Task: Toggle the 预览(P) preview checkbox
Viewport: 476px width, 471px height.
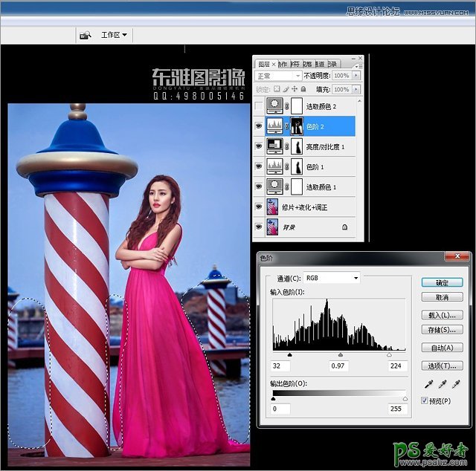Action: pos(425,400)
